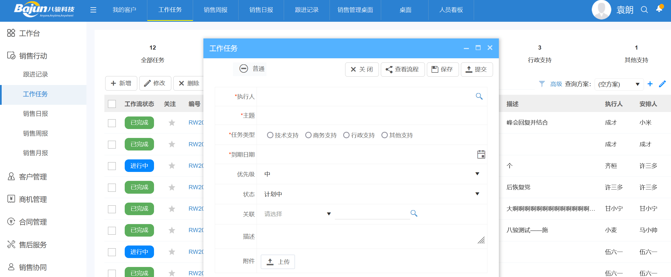Open the 查询方案 dropdown
The width and height of the screenshot is (671, 277).
coord(619,84)
